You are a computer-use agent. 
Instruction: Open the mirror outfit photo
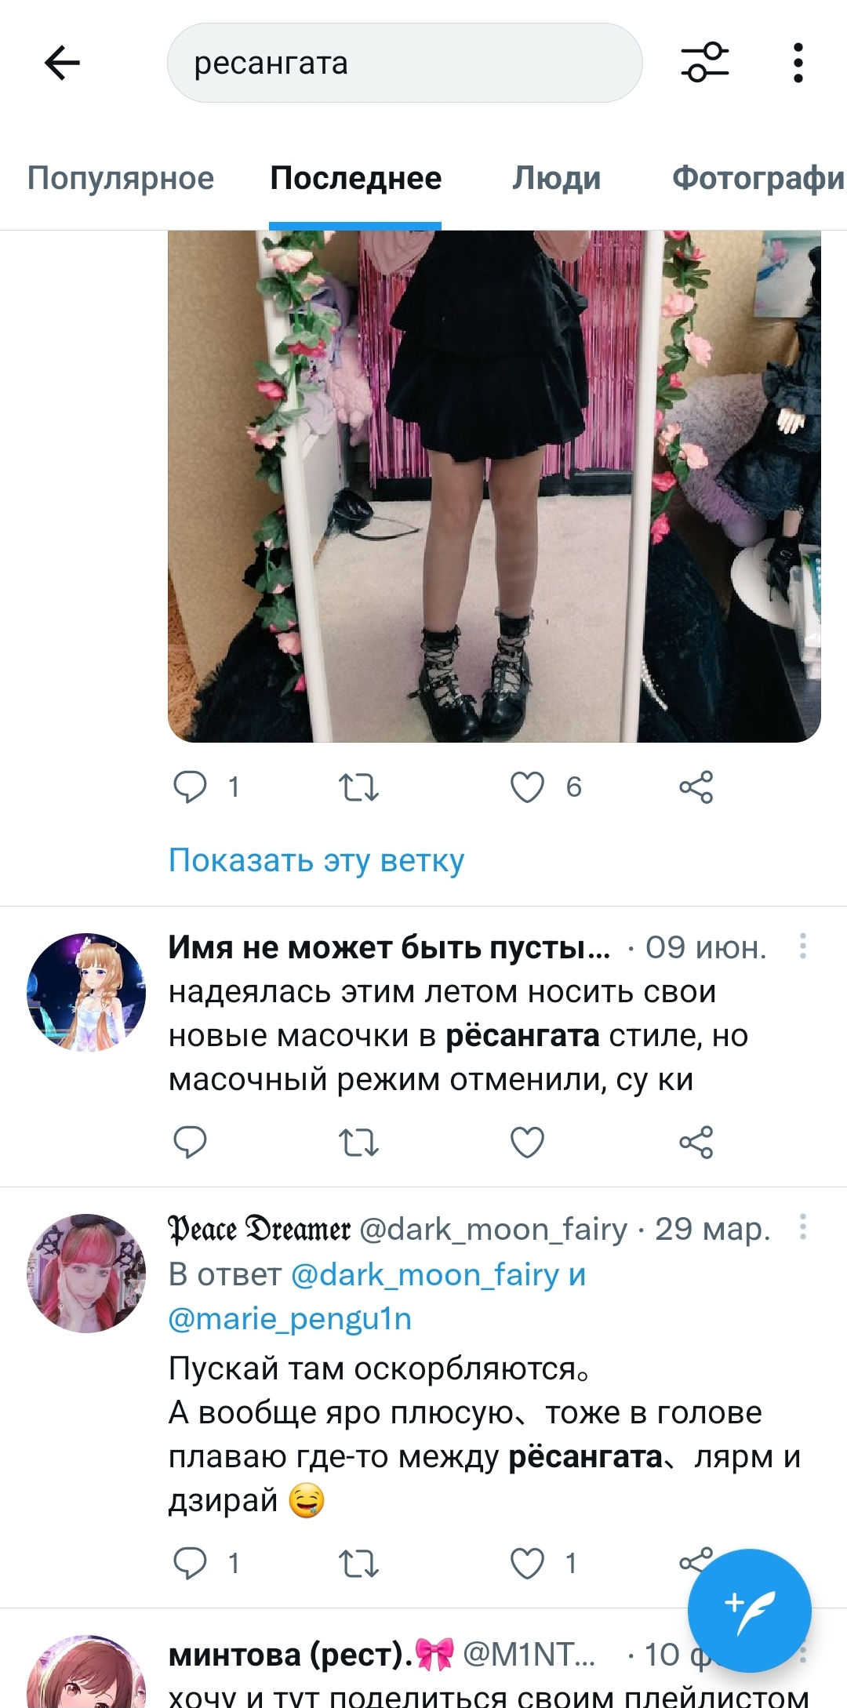[x=494, y=486]
